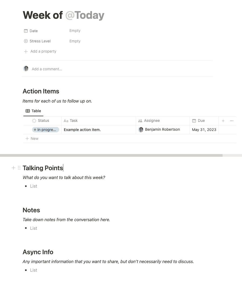Click Benjamin Robertson's assignee avatar

(141, 129)
